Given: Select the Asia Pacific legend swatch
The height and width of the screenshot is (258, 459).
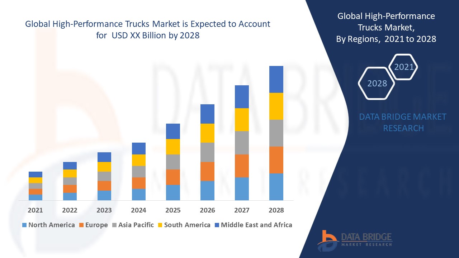Looking at the screenshot, I should [114, 225].
